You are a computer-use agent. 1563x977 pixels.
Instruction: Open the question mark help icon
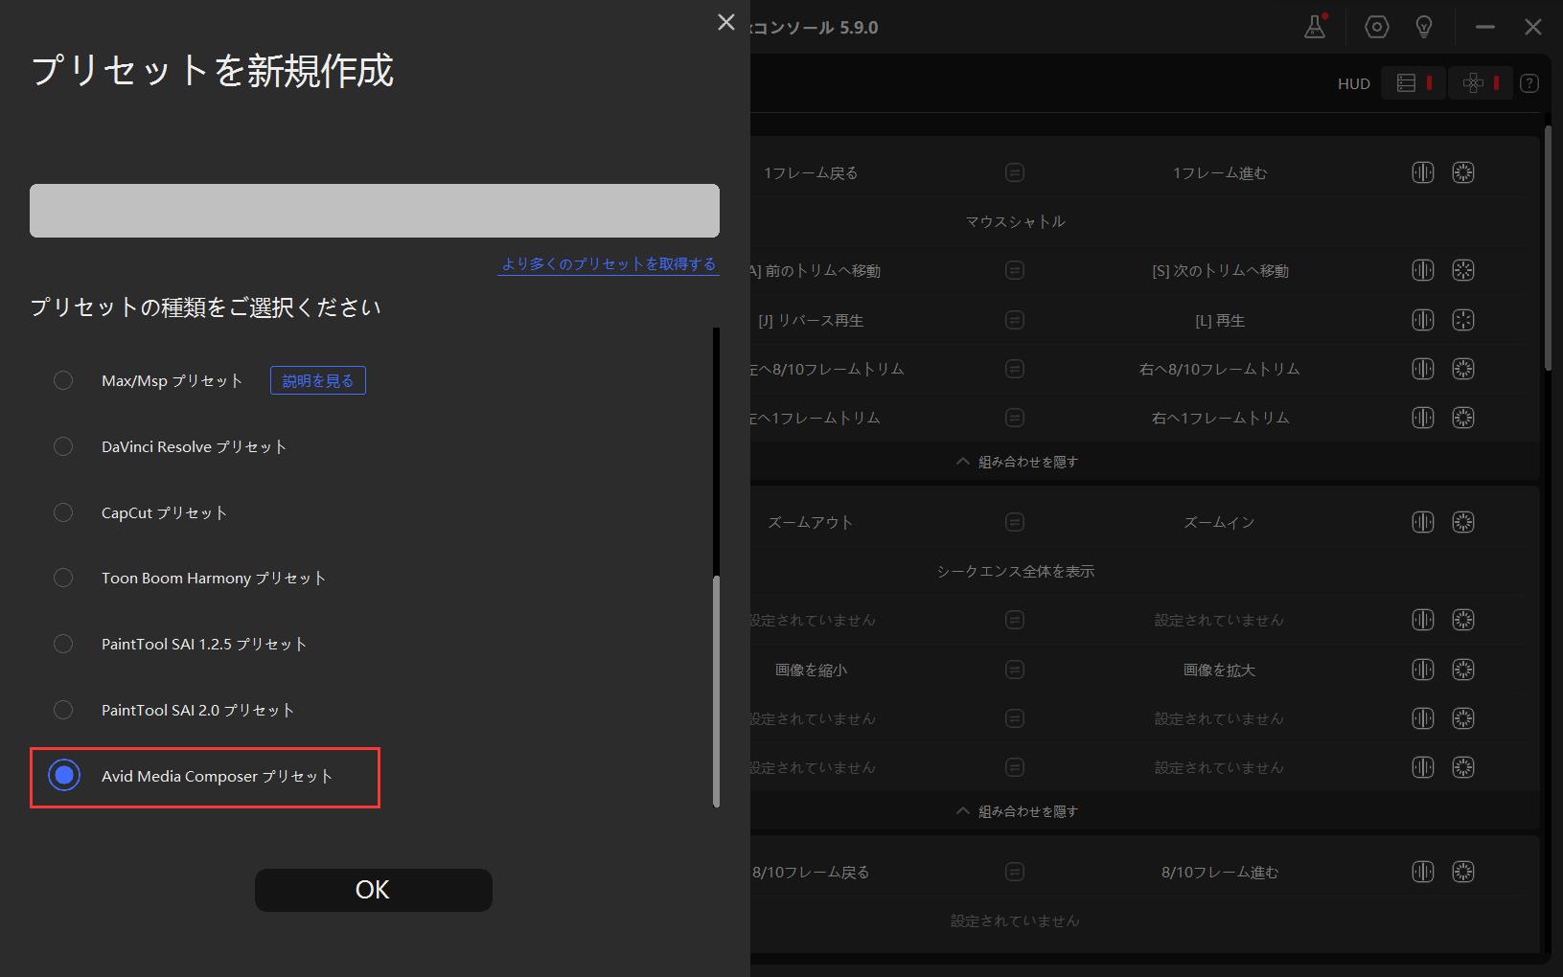point(1529,83)
